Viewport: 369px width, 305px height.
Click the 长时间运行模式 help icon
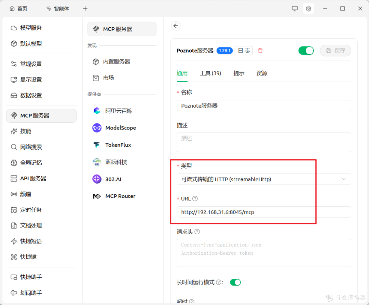[x=219, y=282]
